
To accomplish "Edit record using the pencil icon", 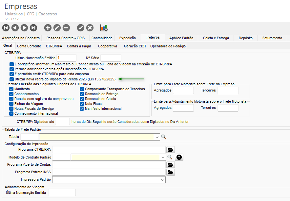I will [57, 28].
